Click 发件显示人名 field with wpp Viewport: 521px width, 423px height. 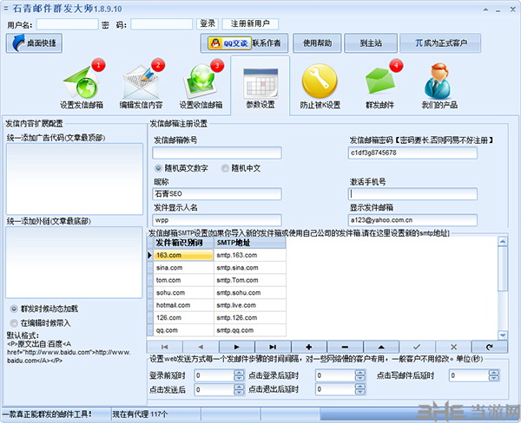[217, 220]
